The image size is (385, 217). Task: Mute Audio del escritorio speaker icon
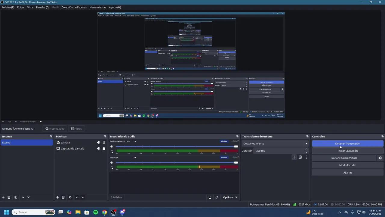(x=112, y=146)
